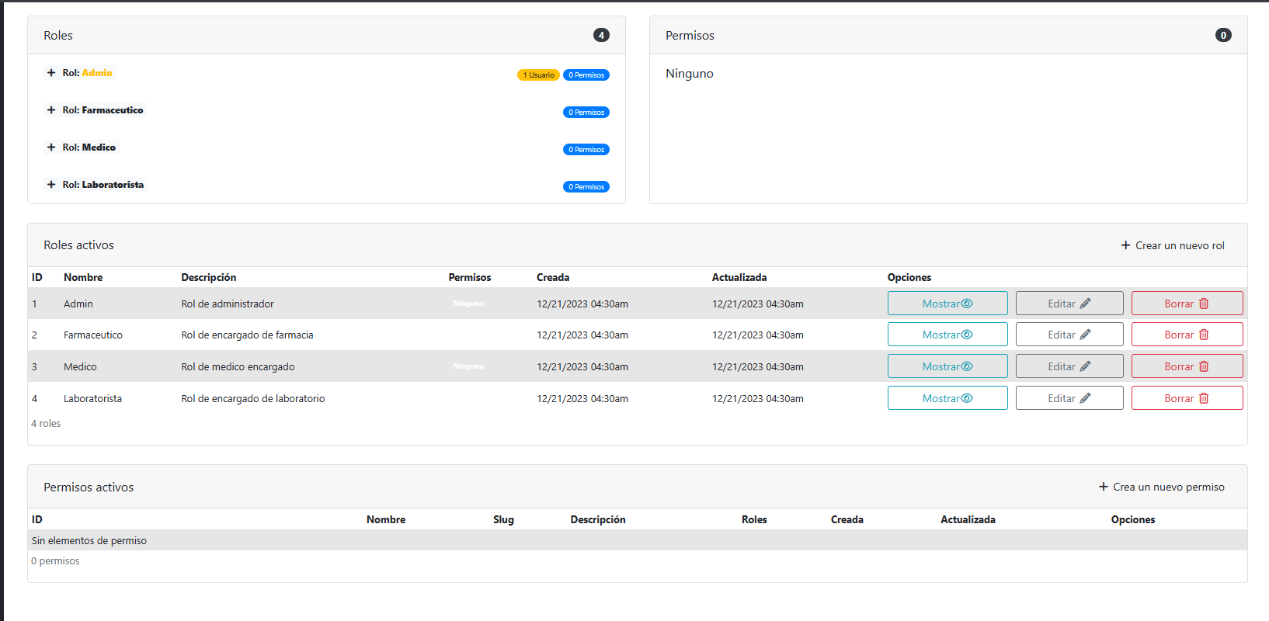The image size is (1269, 621).
Task: Click the 1 Usuario badge for Admin
Action: [x=538, y=75]
